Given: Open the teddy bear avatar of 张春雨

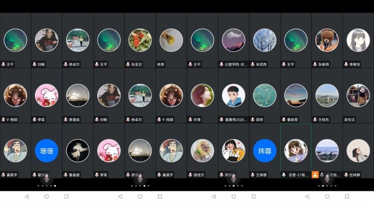Looking at the screenshot, I should (327, 40).
